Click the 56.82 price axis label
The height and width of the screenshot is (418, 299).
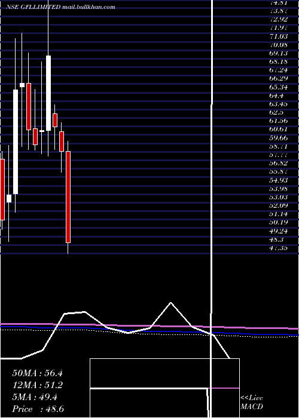pyautogui.click(x=279, y=163)
